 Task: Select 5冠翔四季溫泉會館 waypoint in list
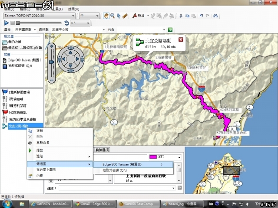click(22, 119)
